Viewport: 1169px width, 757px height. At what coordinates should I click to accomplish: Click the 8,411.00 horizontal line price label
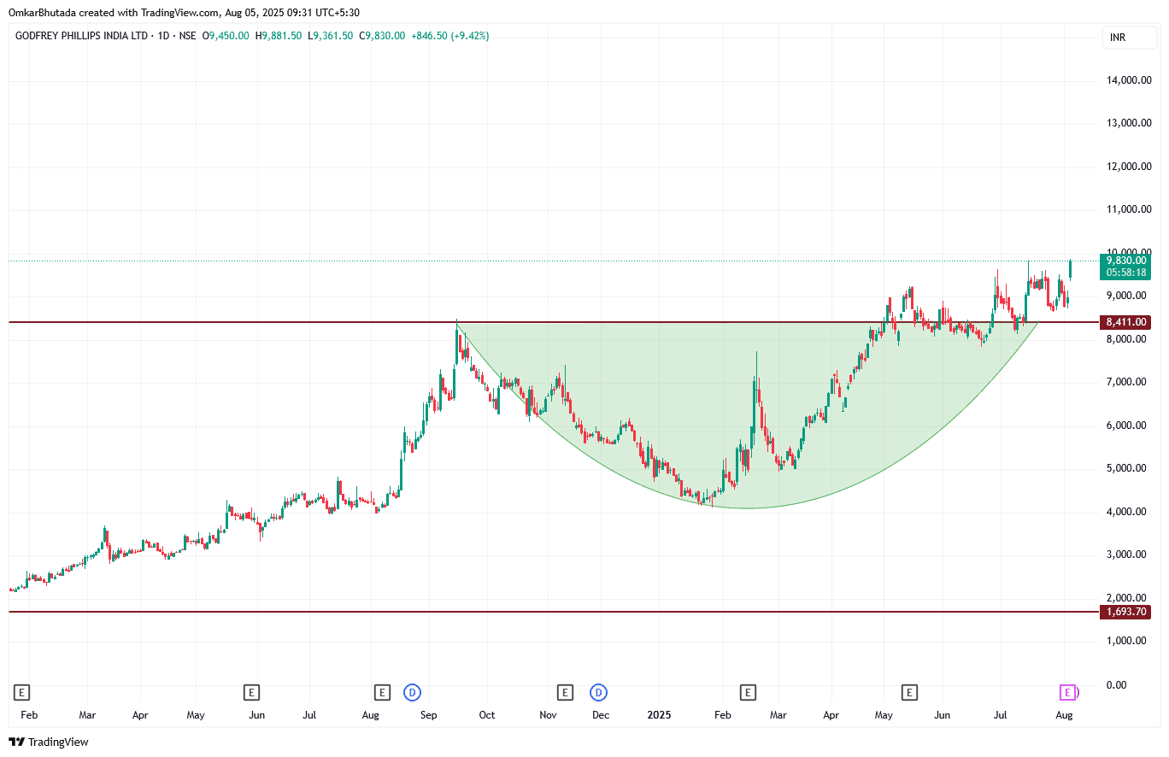(1126, 322)
